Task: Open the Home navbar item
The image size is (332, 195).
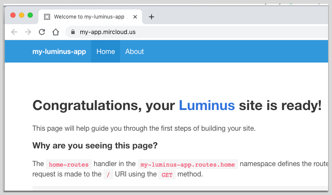Action: click(x=106, y=51)
